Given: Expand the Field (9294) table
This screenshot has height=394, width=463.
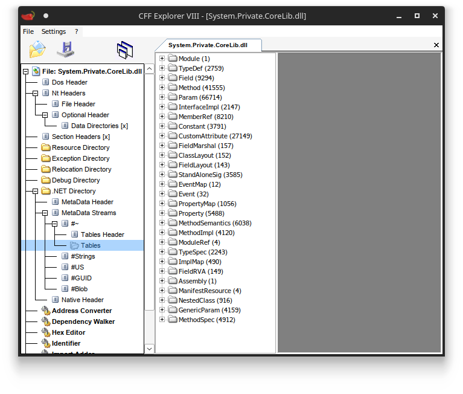Looking at the screenshot, I should tap(162, 78).
